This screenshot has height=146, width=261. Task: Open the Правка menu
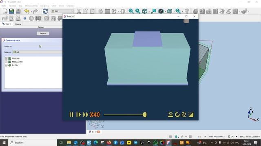coord(12,6)
